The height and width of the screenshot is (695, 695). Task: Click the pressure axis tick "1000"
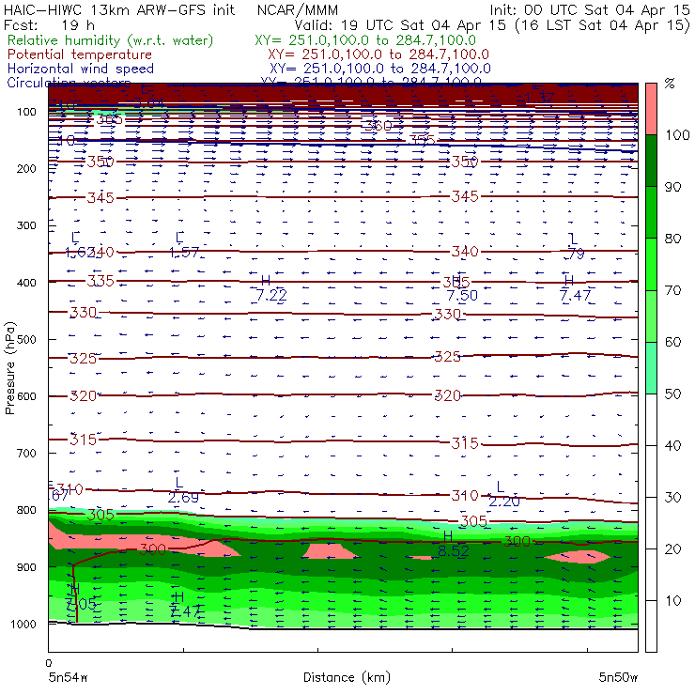click(x=23, y=624)
